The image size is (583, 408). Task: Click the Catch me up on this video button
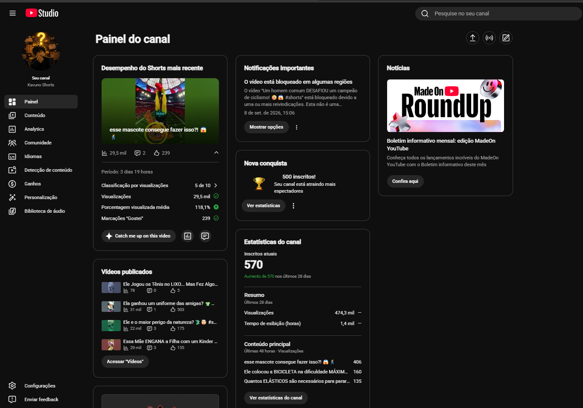coord(139,236)
